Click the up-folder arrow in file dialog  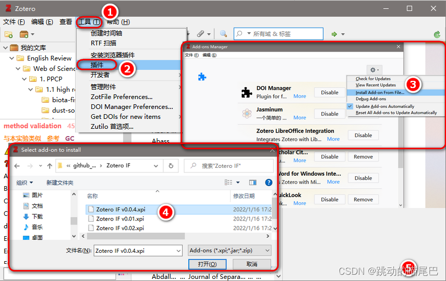(x=50, y=166)
